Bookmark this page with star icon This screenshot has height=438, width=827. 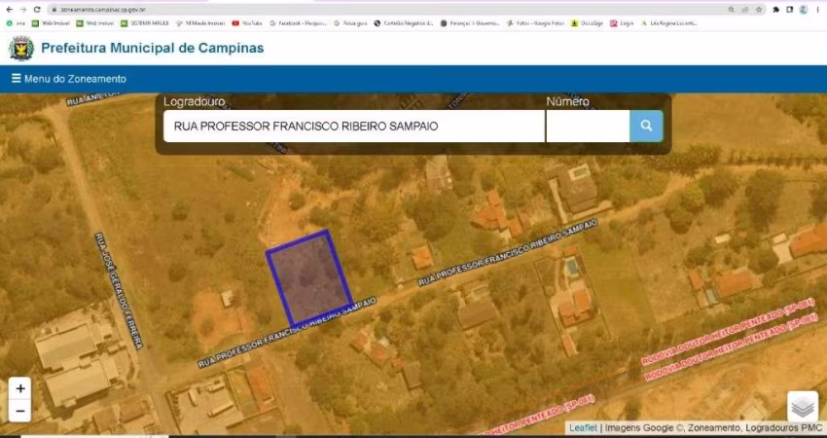pyautogui.click(x=759, y=10)
